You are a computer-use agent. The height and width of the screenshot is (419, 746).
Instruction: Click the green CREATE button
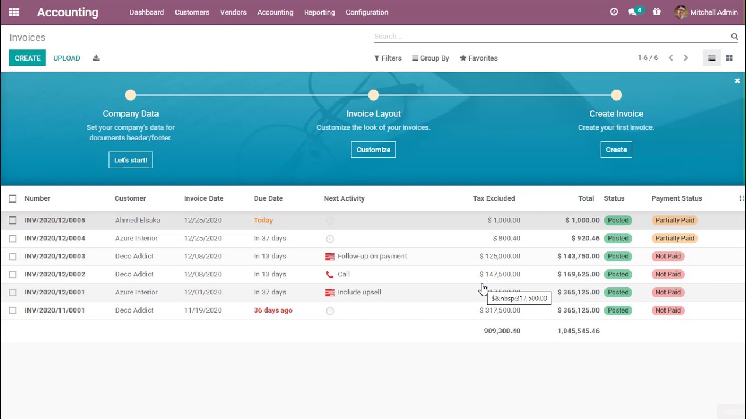pyautogui.click(x=27, y=58)
